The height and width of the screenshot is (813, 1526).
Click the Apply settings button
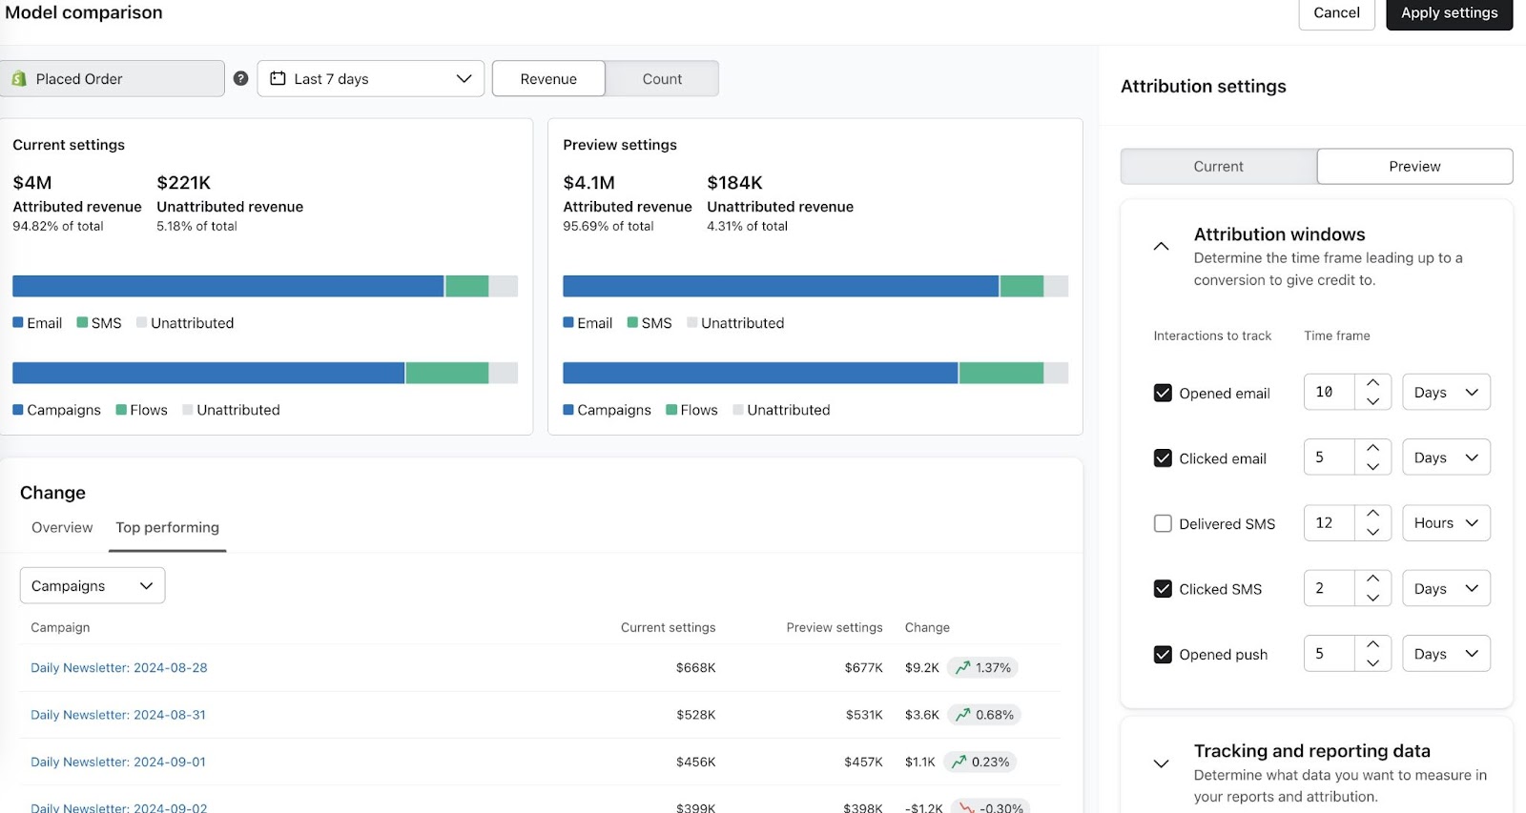click(1448, 13)
